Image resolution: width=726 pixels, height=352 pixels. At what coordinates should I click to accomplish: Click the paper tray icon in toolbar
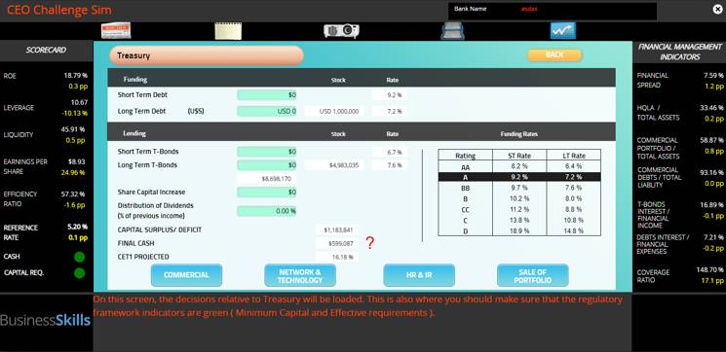(x=452, y=31)
